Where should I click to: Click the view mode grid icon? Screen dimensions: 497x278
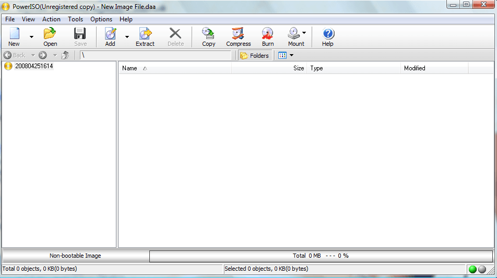[x=282, y=56]
